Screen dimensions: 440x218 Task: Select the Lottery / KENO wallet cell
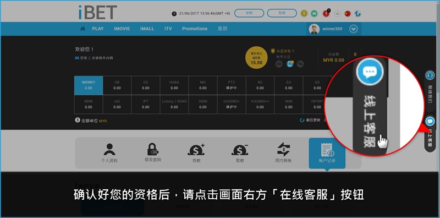pyautogui.click(x=174, y=105)
